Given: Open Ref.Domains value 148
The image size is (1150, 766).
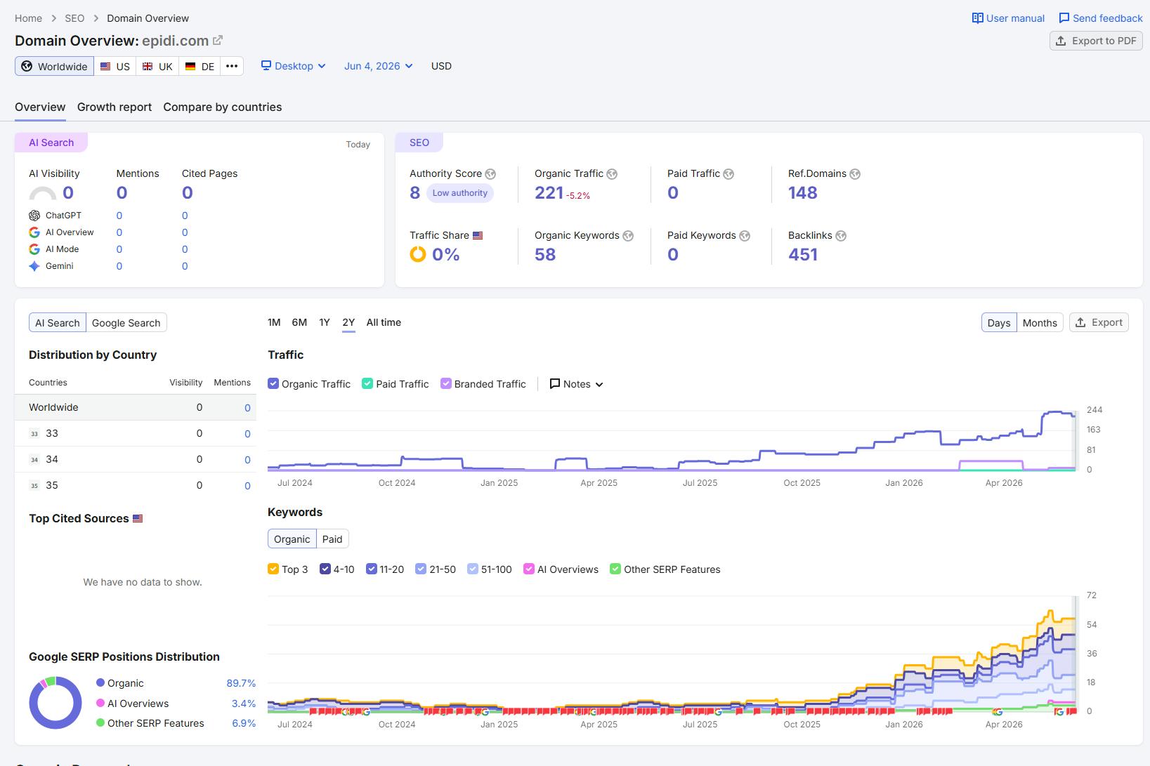Looking at the screenshot, I should click(x=803, y=192).
